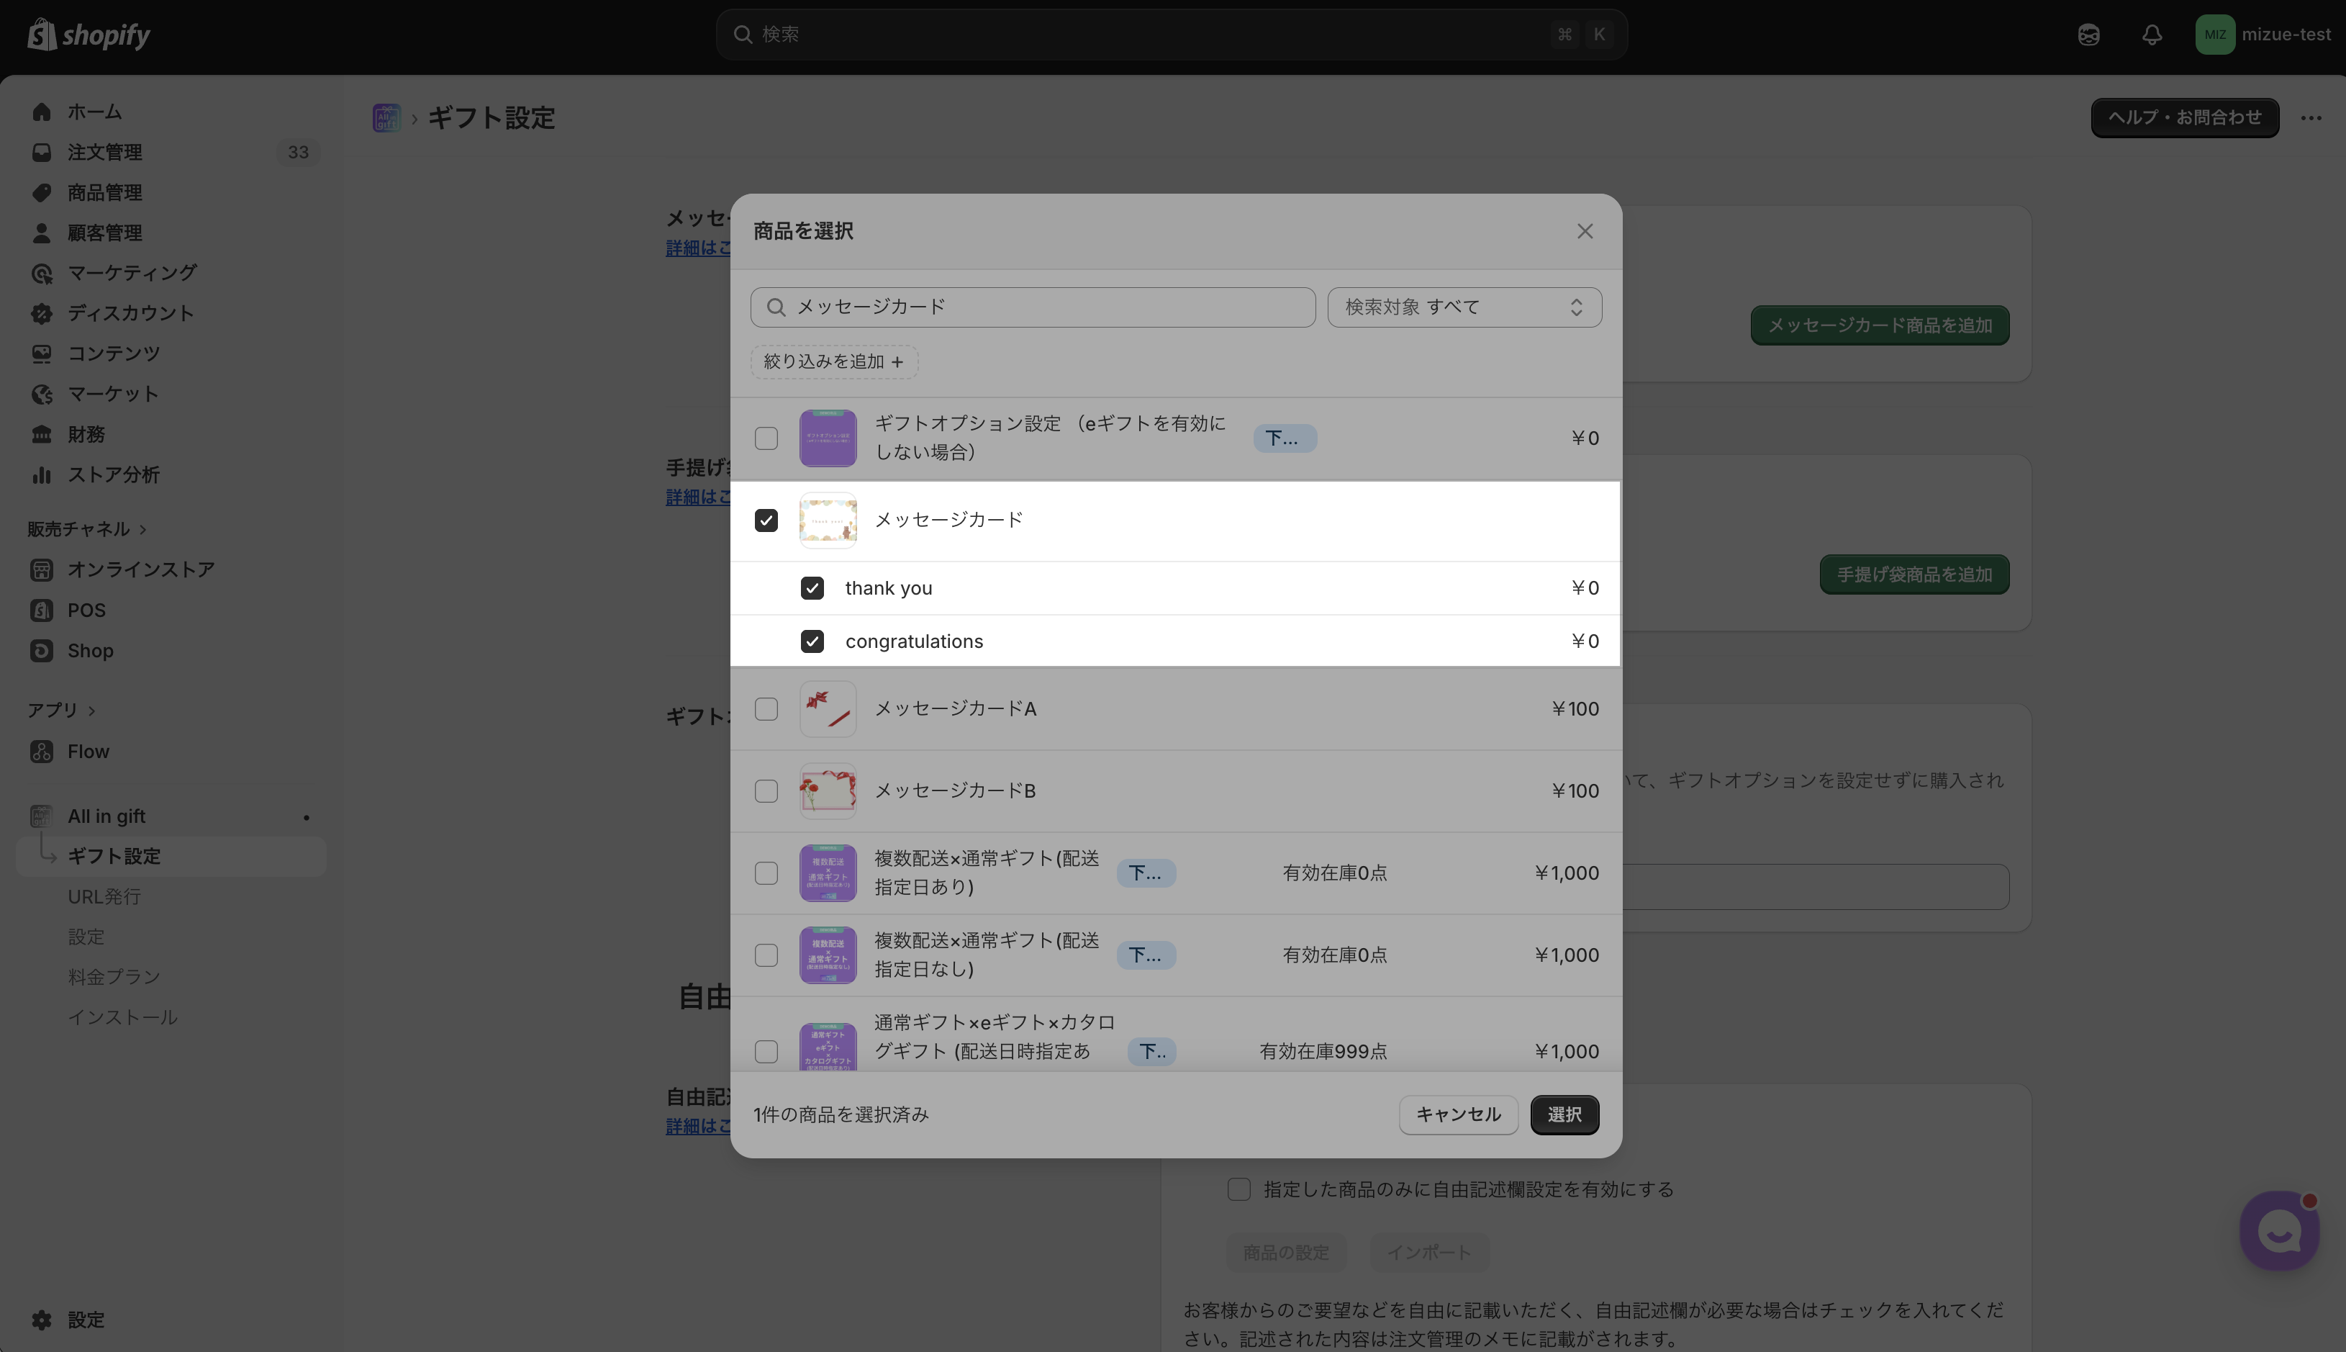2346x1352 pixels.
Task: Check the メッセージカードA product checkbox
Action: click(766, 709)
